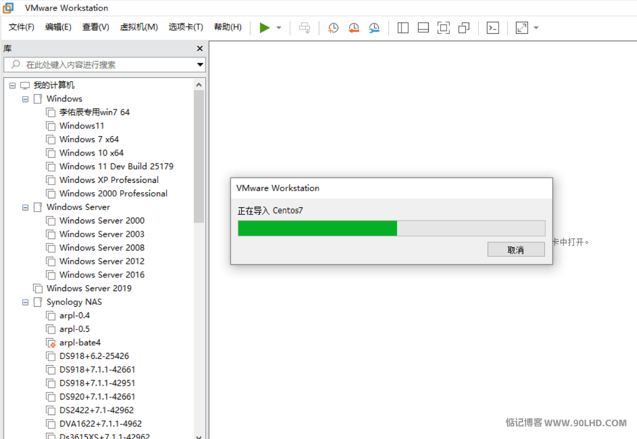The image size is (637, 439).
Task: Select the DS918+7.1.1-42661 virtual machine
Action: [x=97, y=370]
